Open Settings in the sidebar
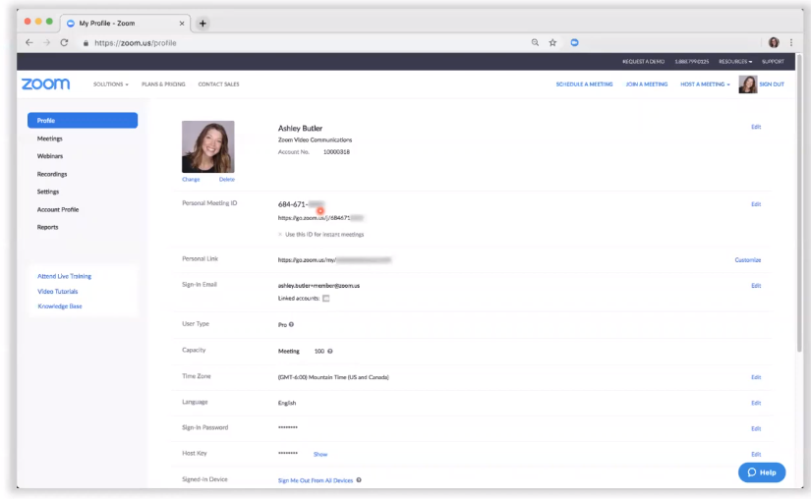This screenshot has height=499, width=811. click(x=48, y=192)
